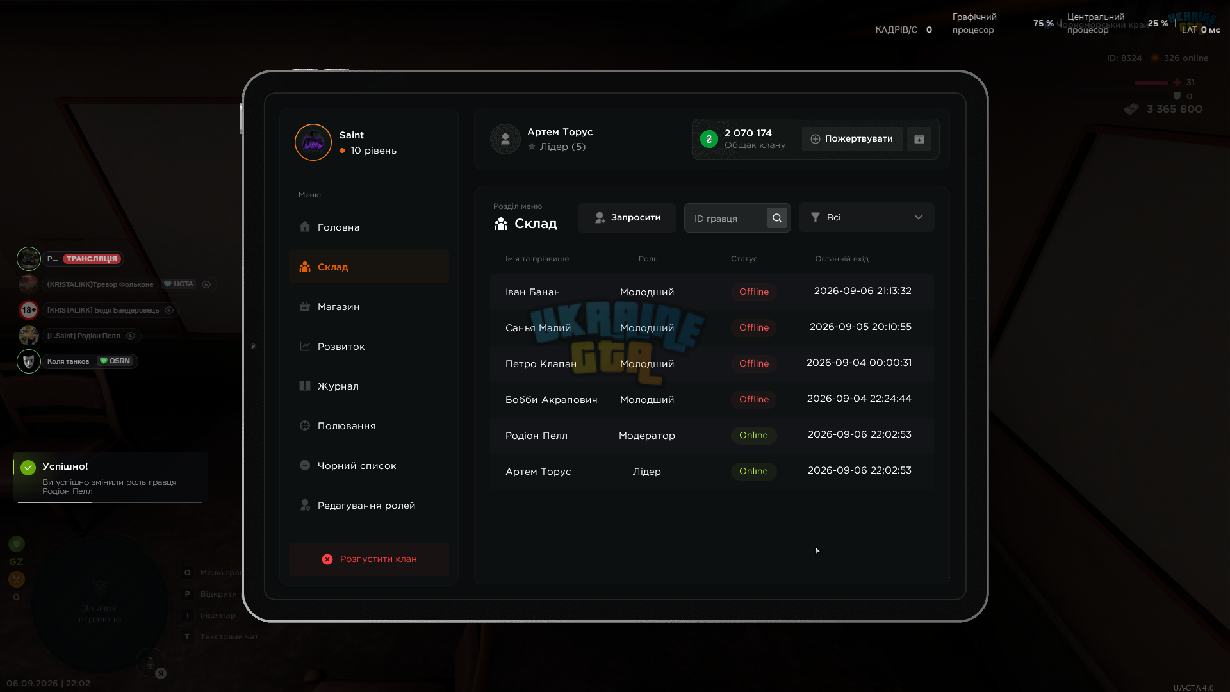Open Редагування ролей in the sidebar
The image size is (1230, 692).
369,506
